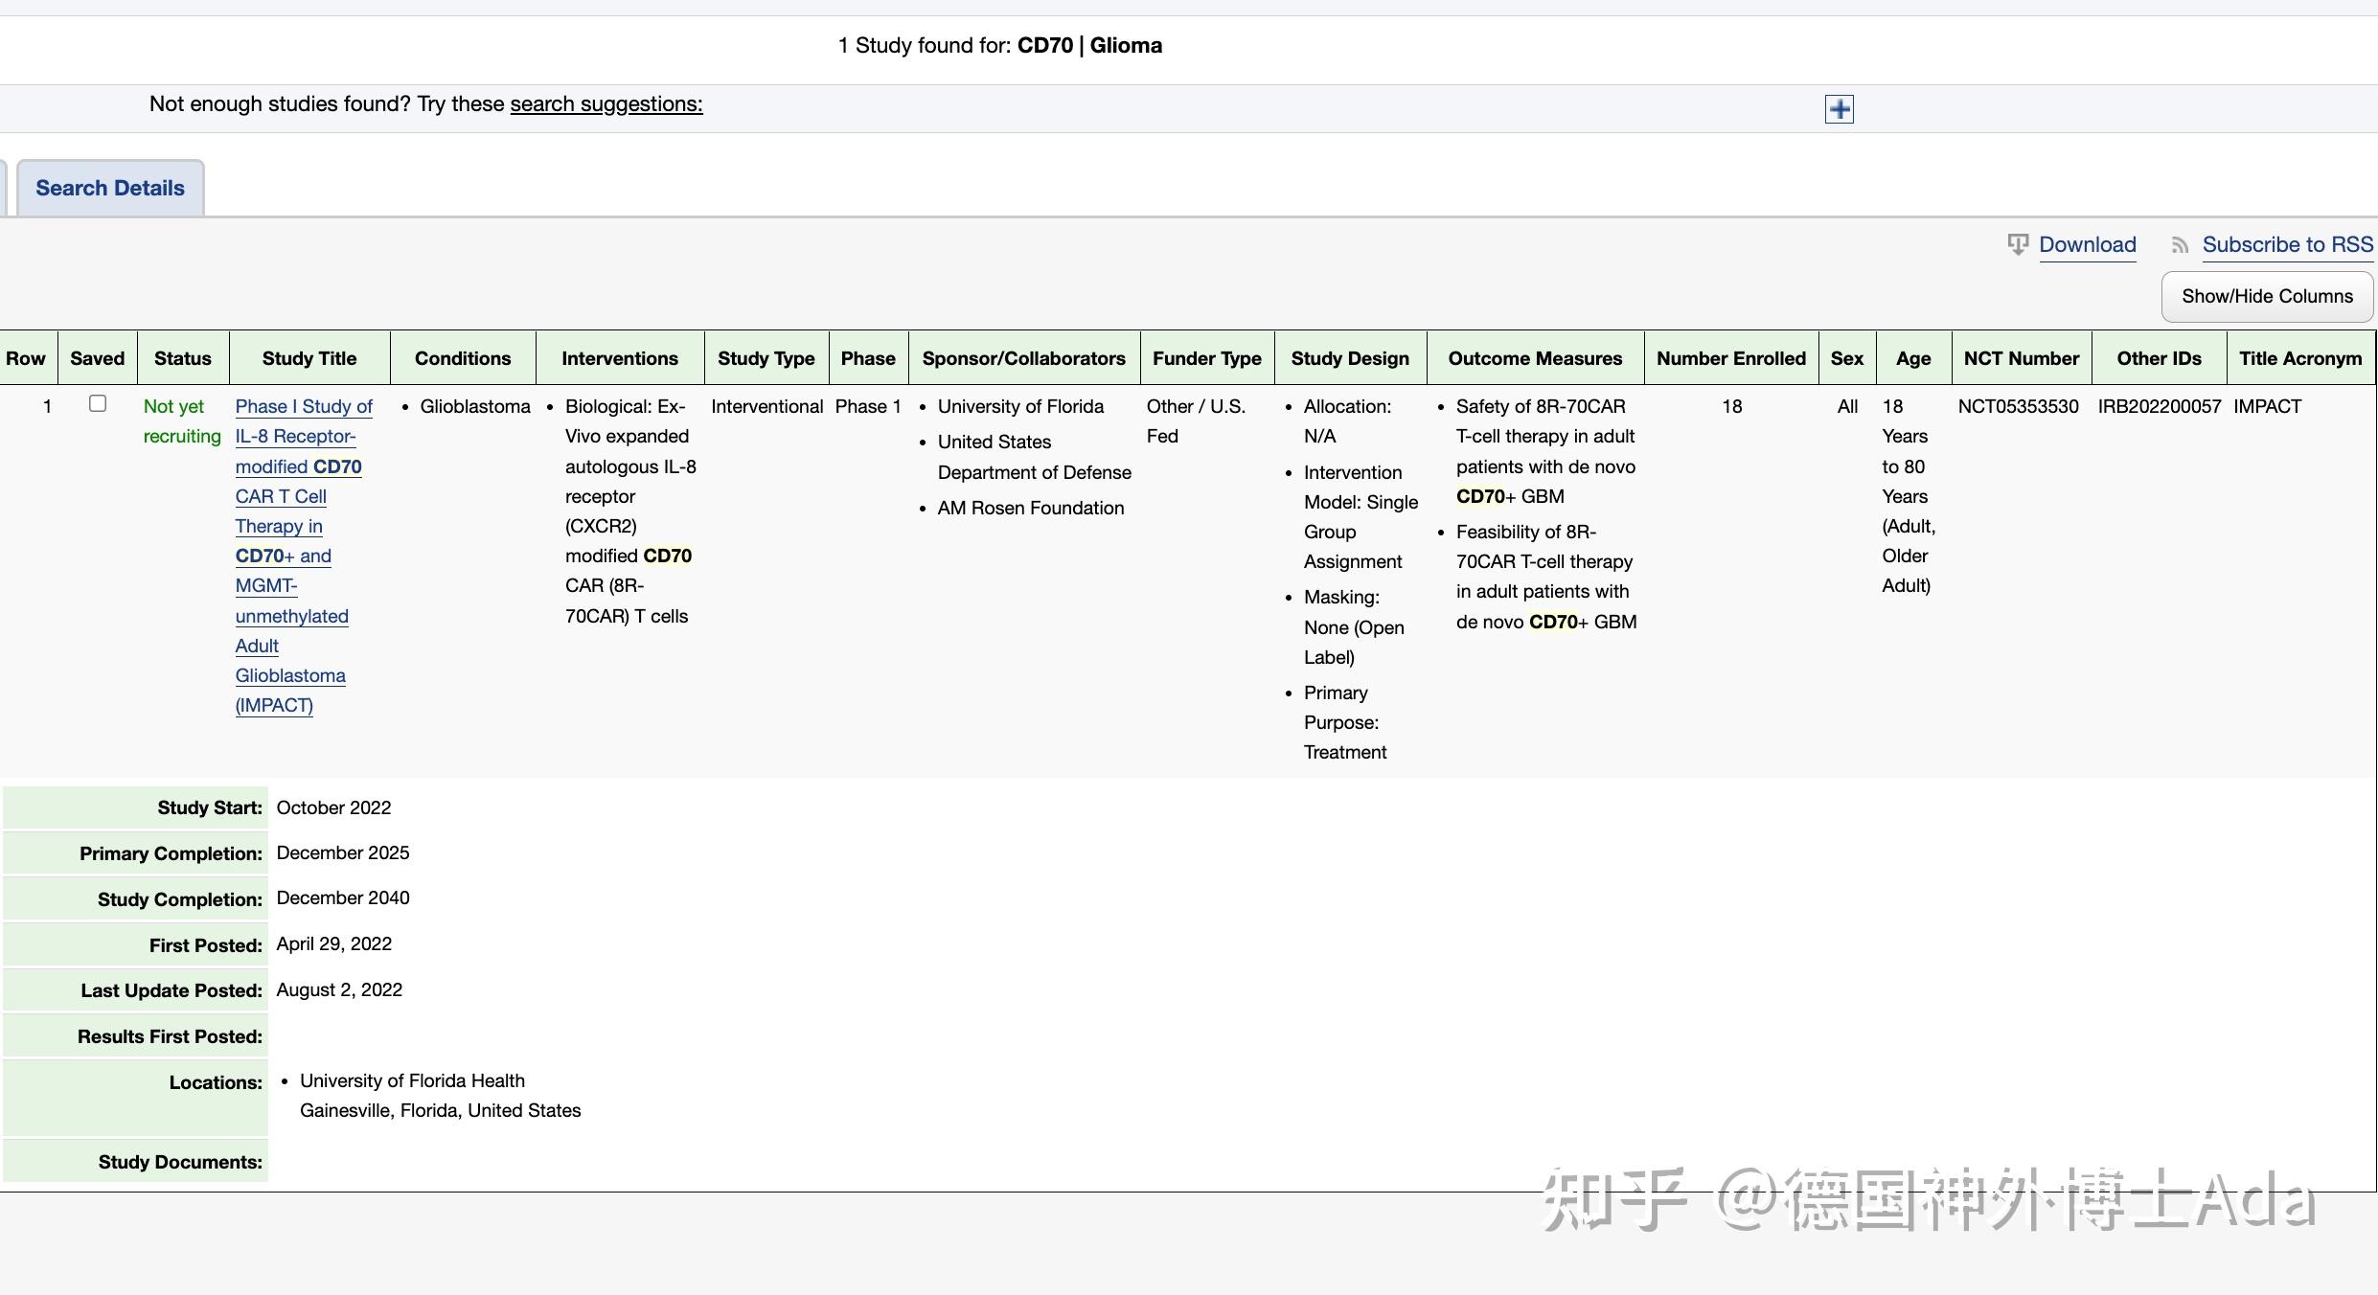
Task: Click the Number Enrolled column header
Action: 1730,358
